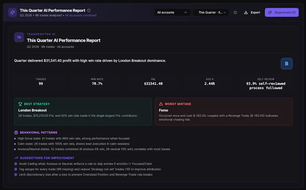This screenshot has width=306, height=190.
Task: Open the This Quarter period dropdown
Action: (x=211, y=12)
